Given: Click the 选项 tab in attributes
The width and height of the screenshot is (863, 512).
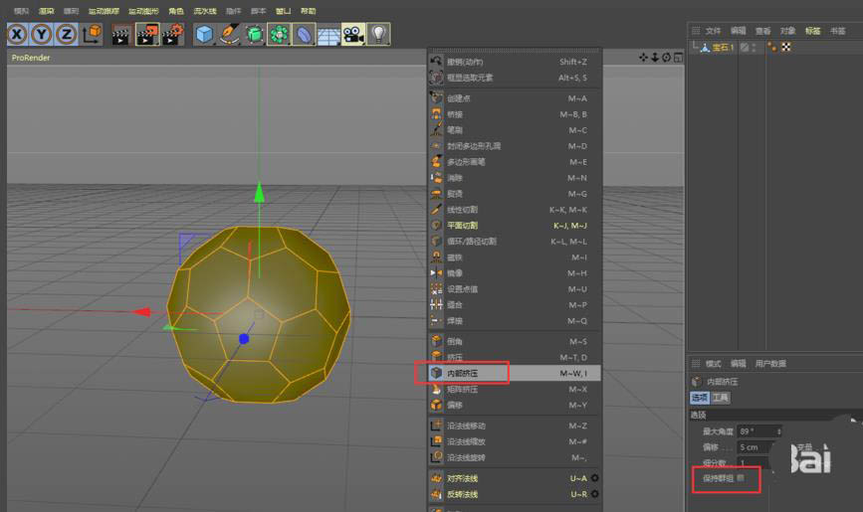Looking at the screenshot, I should pyautogui.click(x=699, y=398).
